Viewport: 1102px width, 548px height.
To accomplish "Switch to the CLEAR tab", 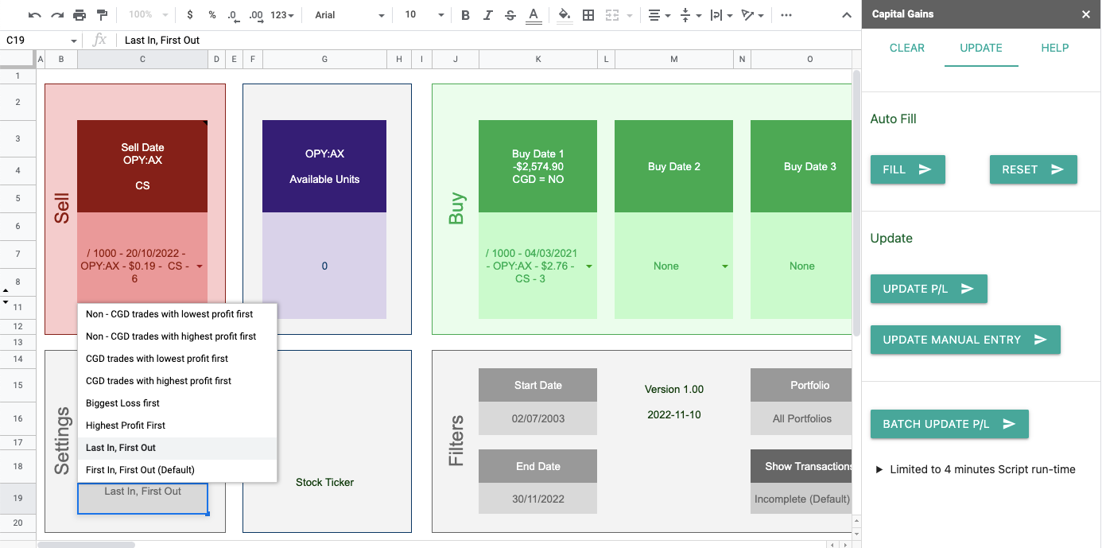I will coord(906,48).
